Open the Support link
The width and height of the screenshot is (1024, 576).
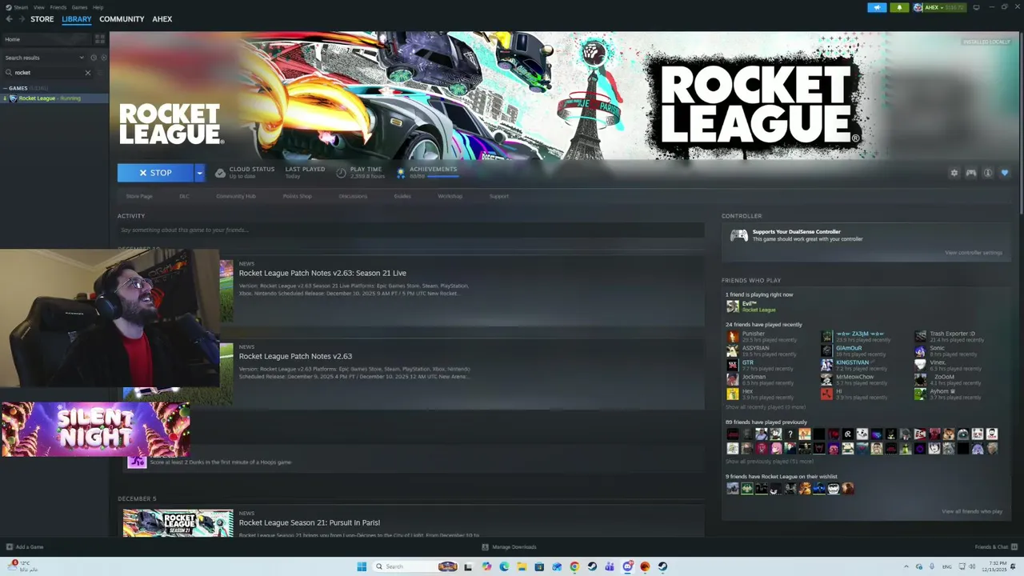pos(498,196)
